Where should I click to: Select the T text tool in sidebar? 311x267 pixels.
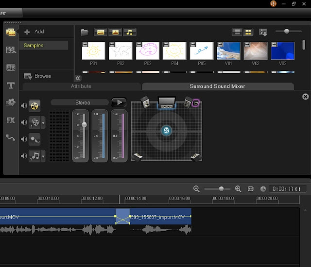[11, 85]
